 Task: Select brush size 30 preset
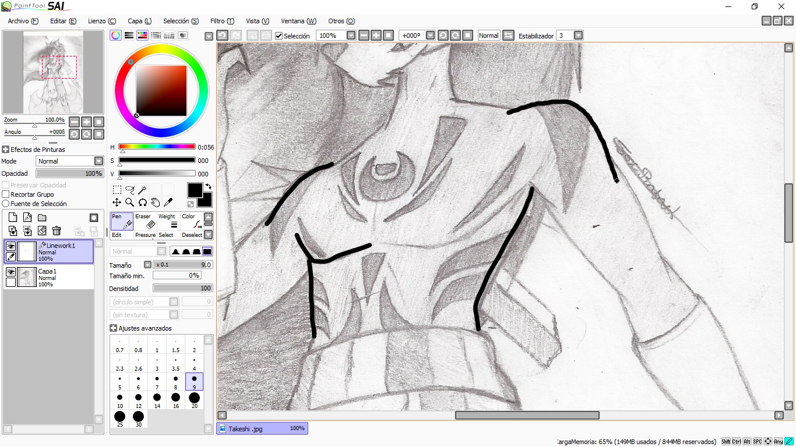coord(138,419)
